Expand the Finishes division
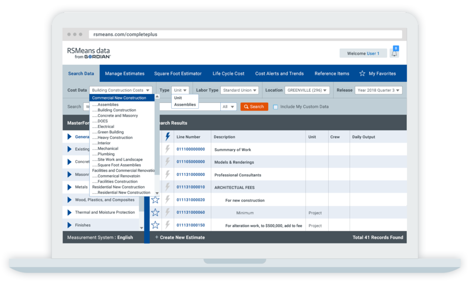Image resolution: width=469 pixels, height=284 pixels. 70,225
